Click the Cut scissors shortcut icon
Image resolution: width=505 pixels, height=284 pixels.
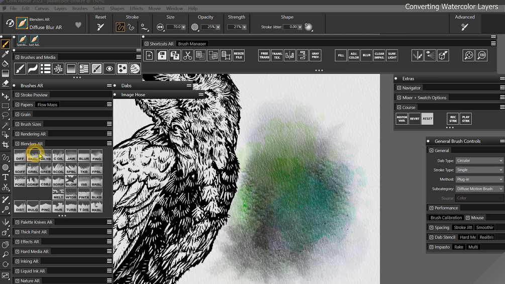tap(187, 55)
